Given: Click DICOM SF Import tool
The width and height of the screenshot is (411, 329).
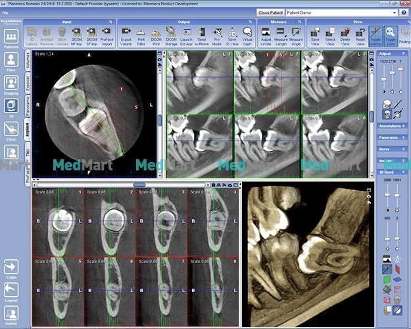Looking at the screenshot, I should [92, 36].
